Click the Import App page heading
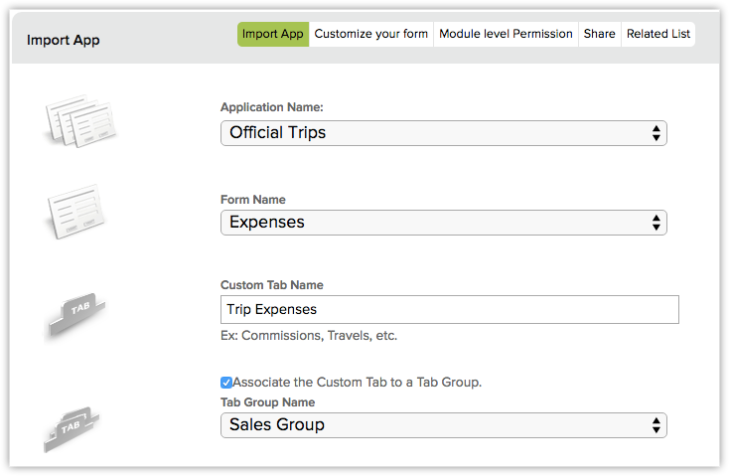 pos(64,41)
